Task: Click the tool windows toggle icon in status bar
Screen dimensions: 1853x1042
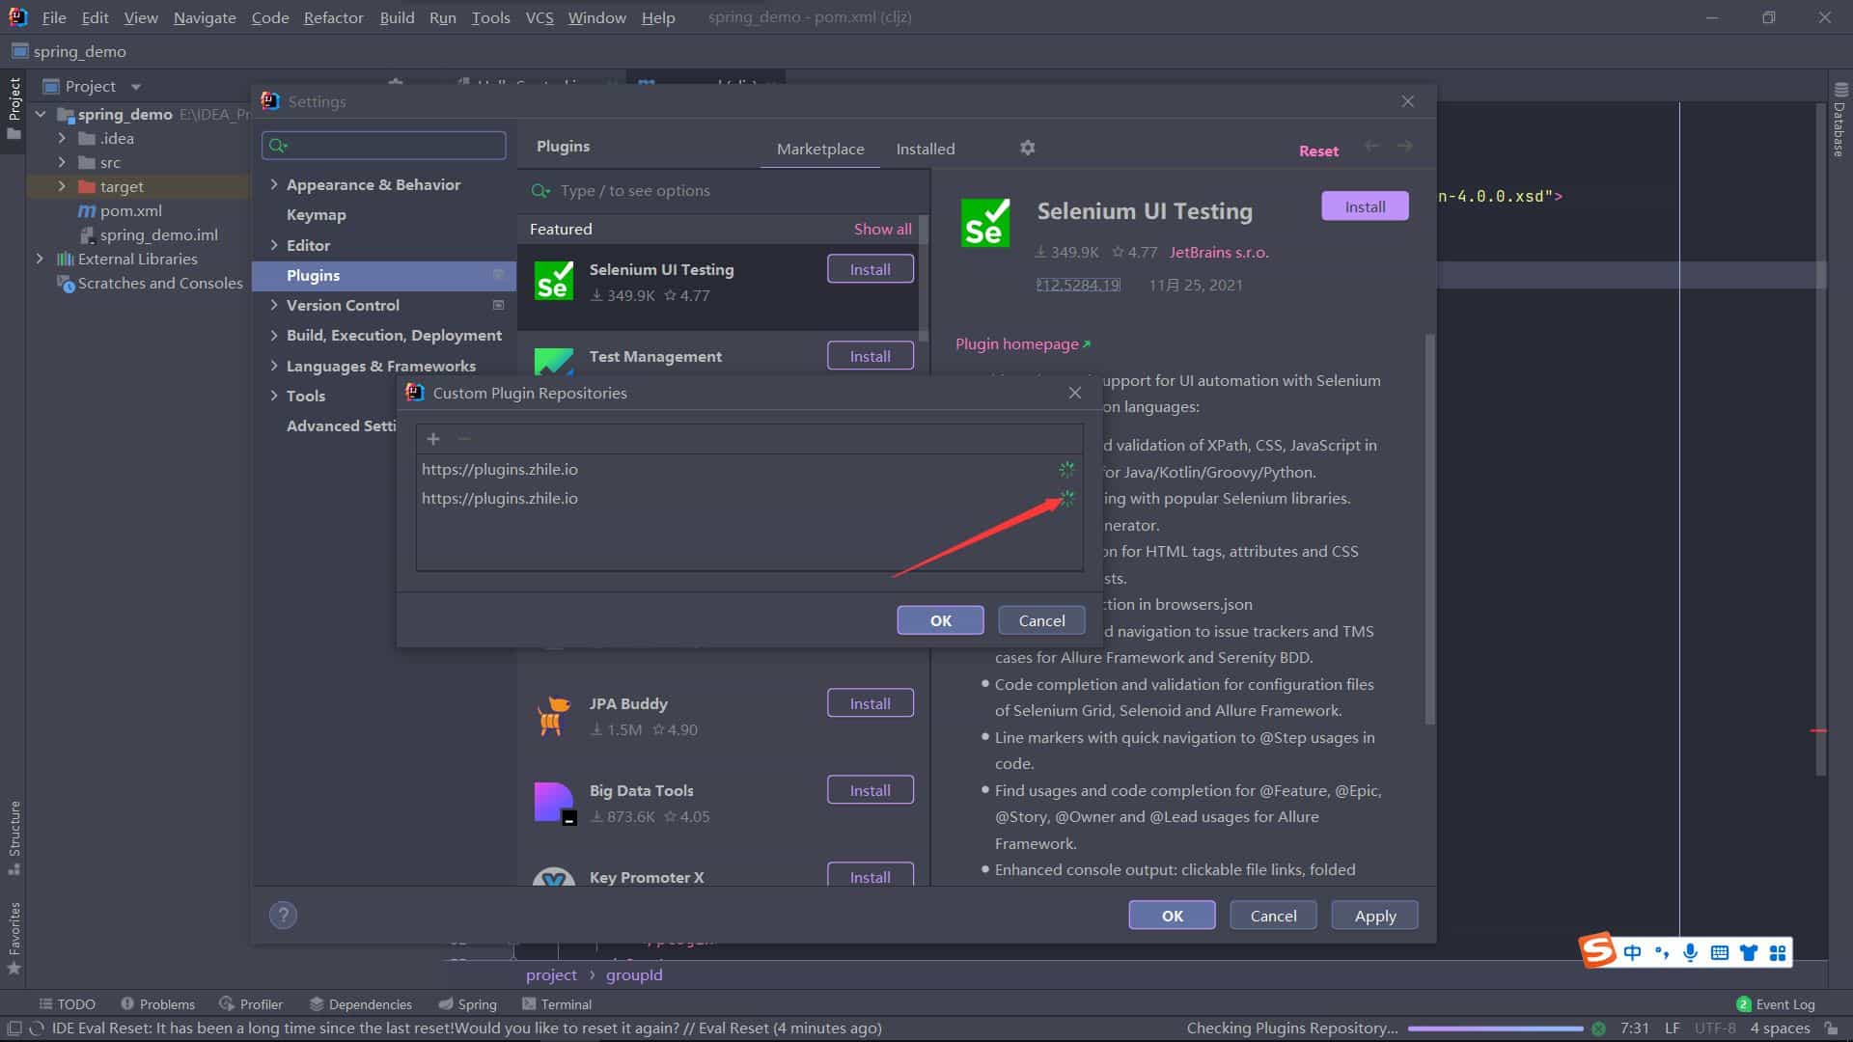Action: tap(14, 1028)
